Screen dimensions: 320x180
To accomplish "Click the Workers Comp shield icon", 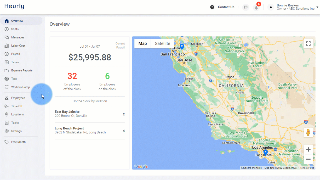I will 7,87.
